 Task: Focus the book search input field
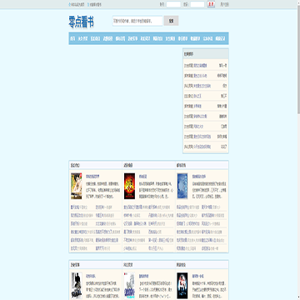coord(137,21)
